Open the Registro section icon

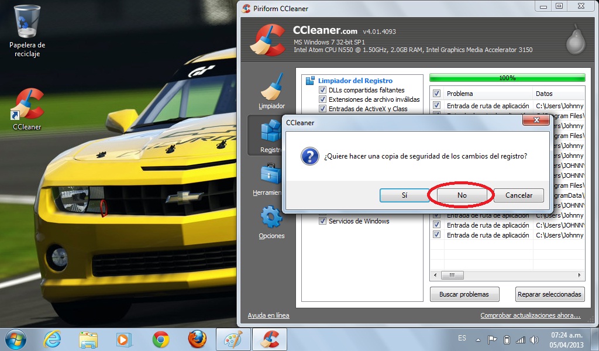coord(271,135)
